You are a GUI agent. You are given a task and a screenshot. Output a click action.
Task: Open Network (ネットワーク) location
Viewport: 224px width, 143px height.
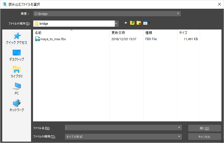click(x=17, y=106)
